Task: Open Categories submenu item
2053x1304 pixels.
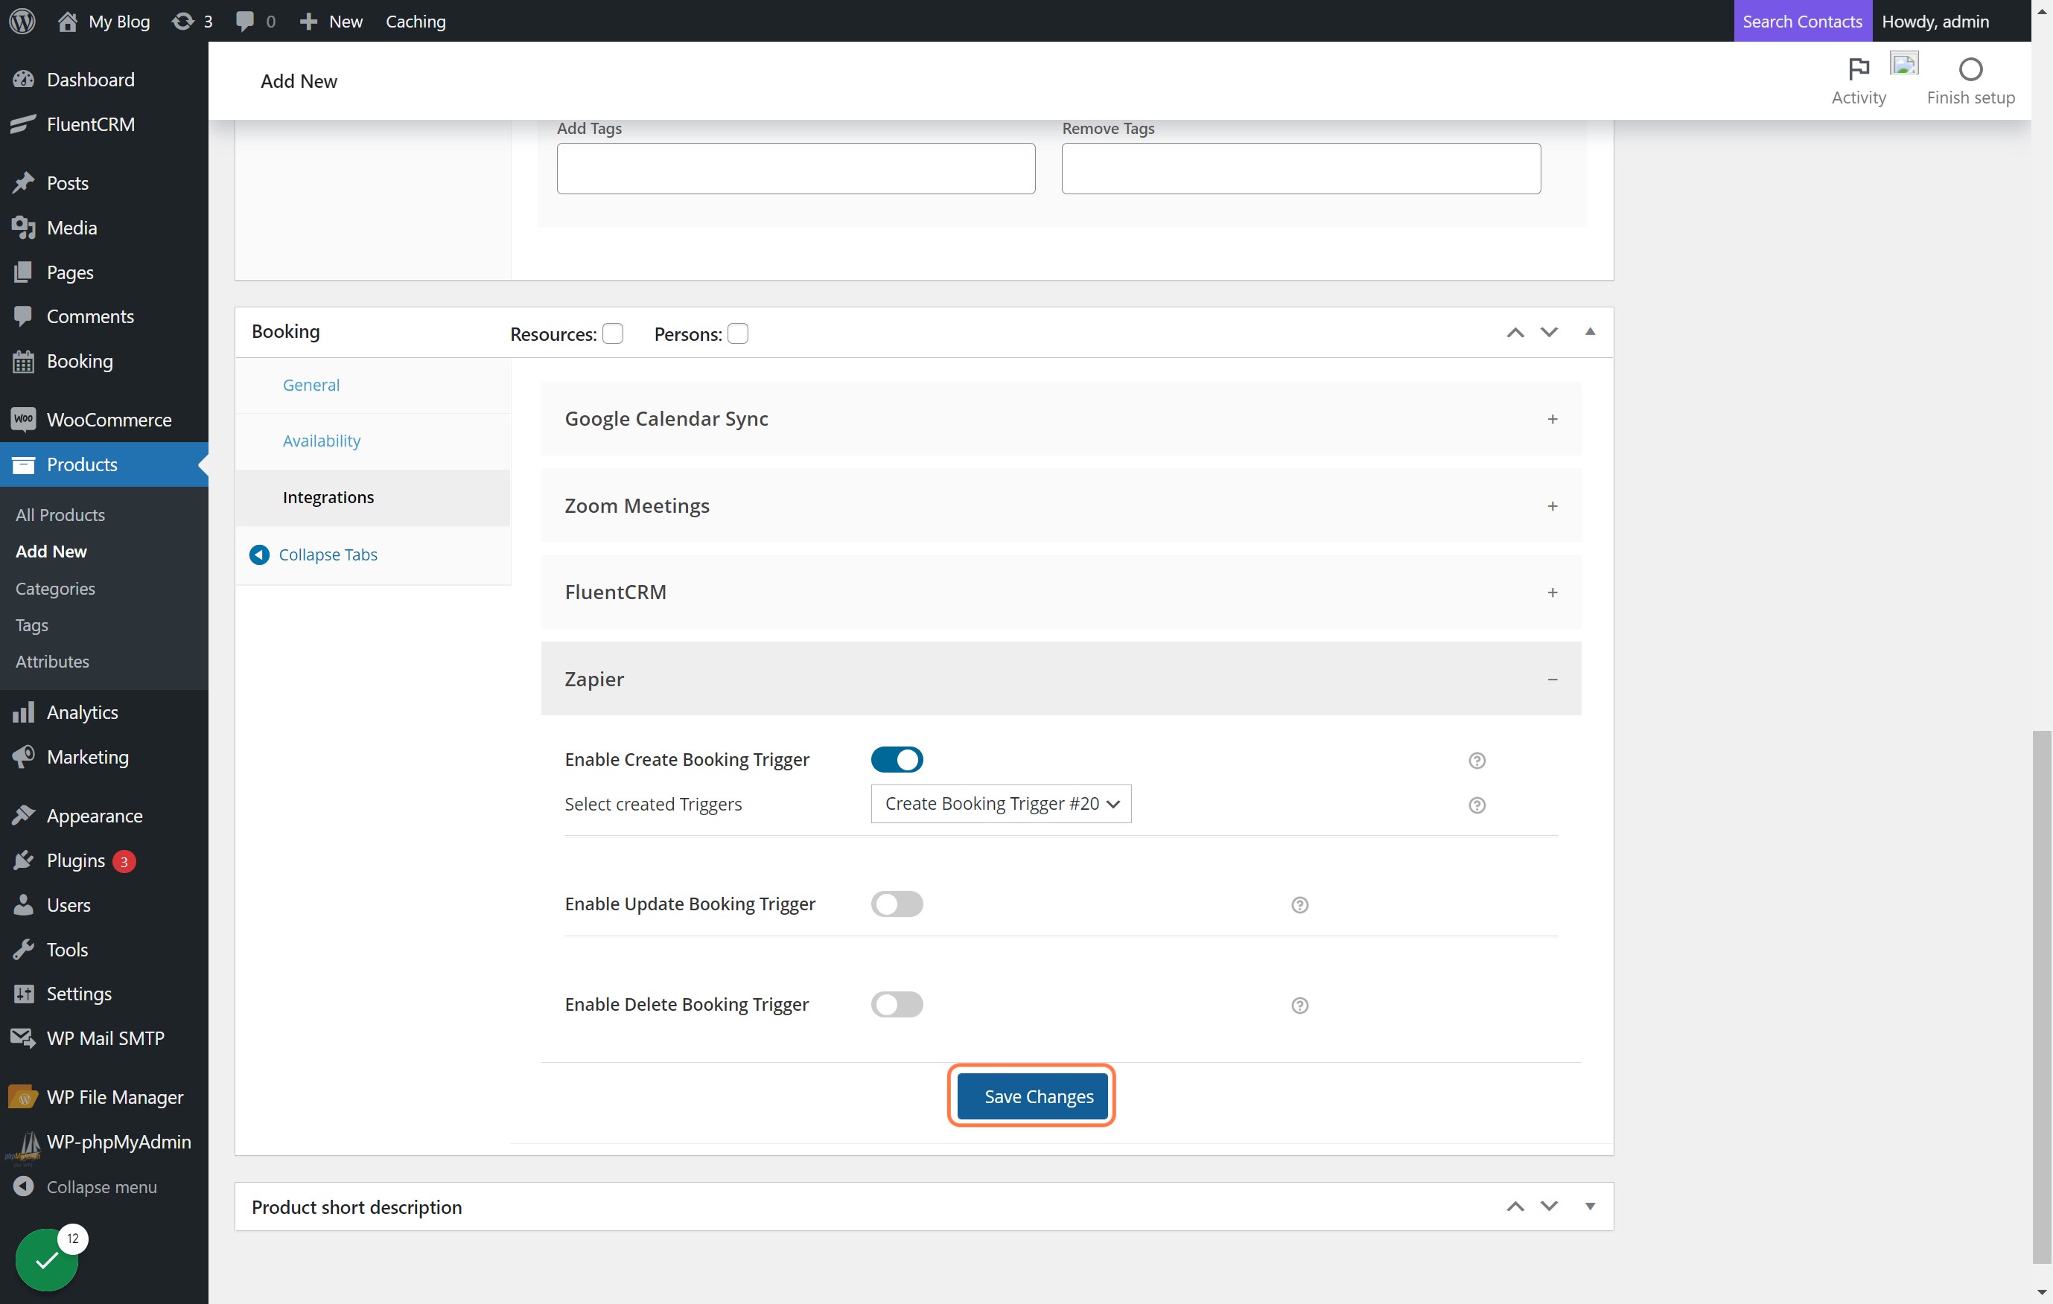Action: coord(55,588)
